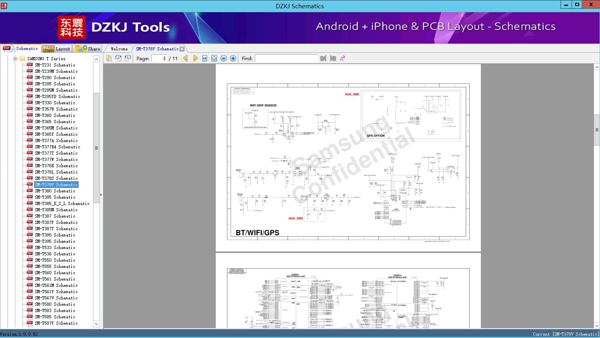This screenshot has width=600, height=338.
Task: Fit the whole page in view
Action: coord(214,58)
